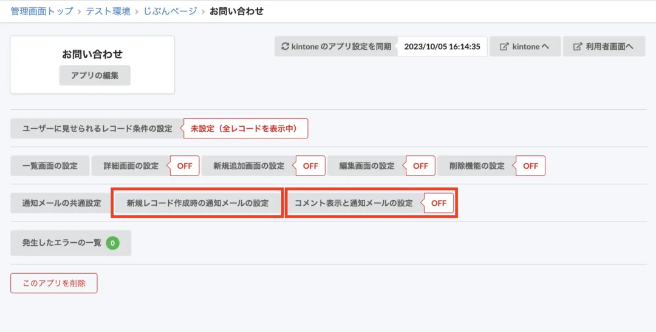This screenshot has height=332, width=656.
Task: Toggle OFF badge for 新規追加画面の設定
Action: 310,166
